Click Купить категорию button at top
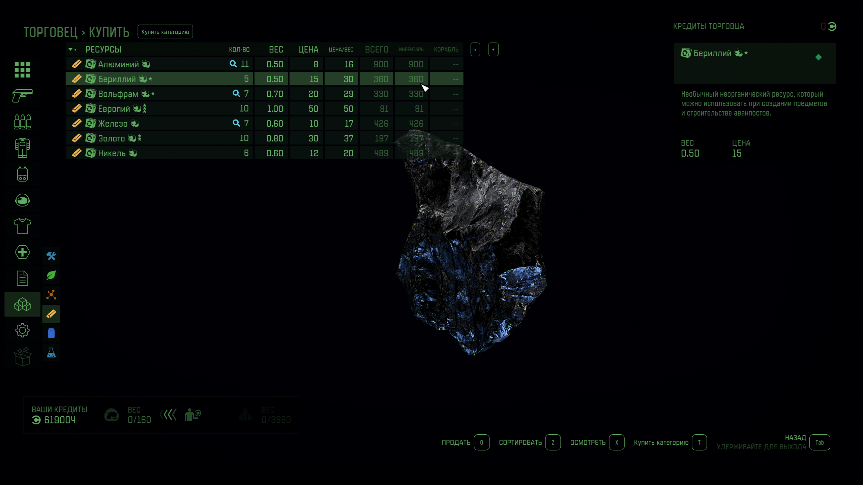 165,32
